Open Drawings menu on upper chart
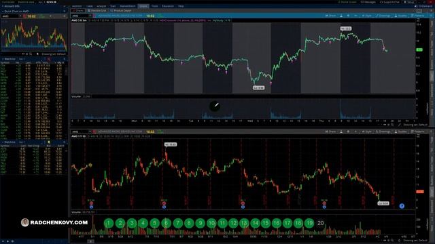This screenshot has width=435, height=244. pyautogui.click(x=383, y=16)
